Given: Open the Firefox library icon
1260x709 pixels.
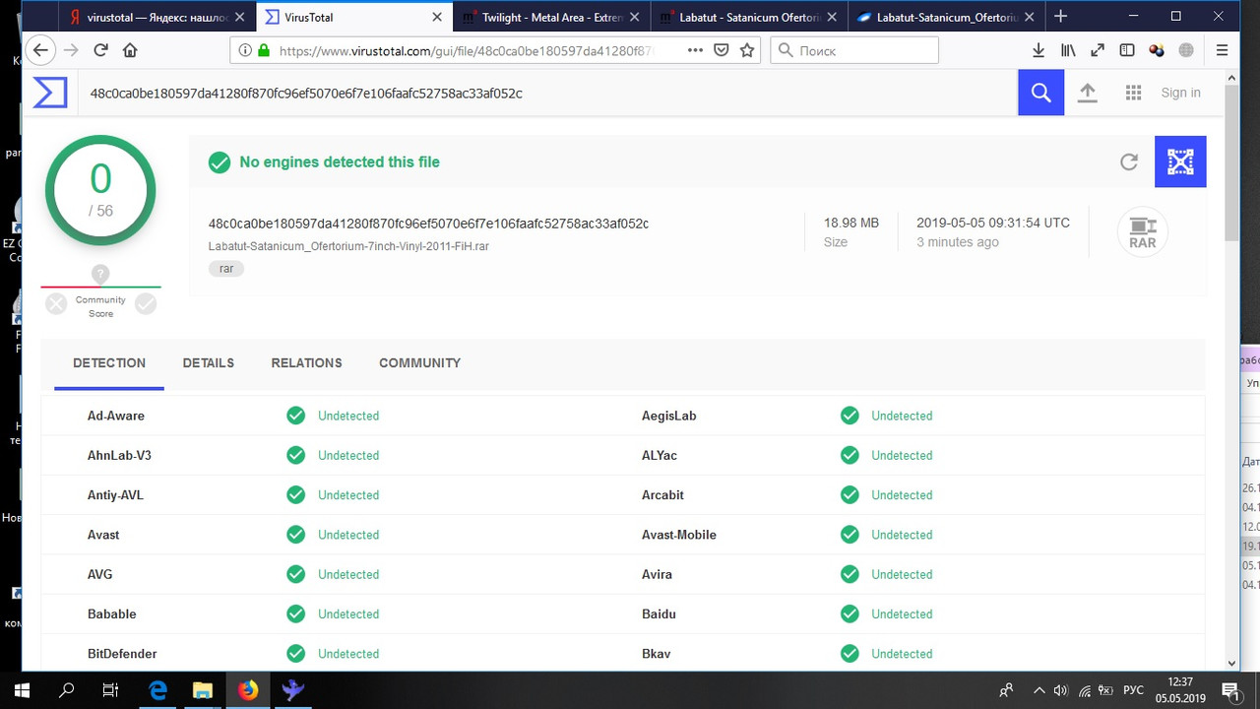Looking at the screenshot, I should [1068, 50].
